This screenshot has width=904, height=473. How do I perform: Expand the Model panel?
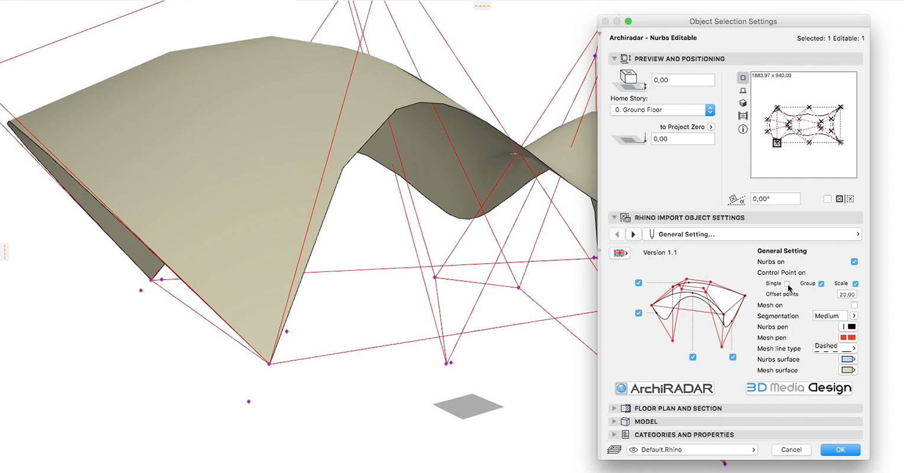[x=614, y=422]
